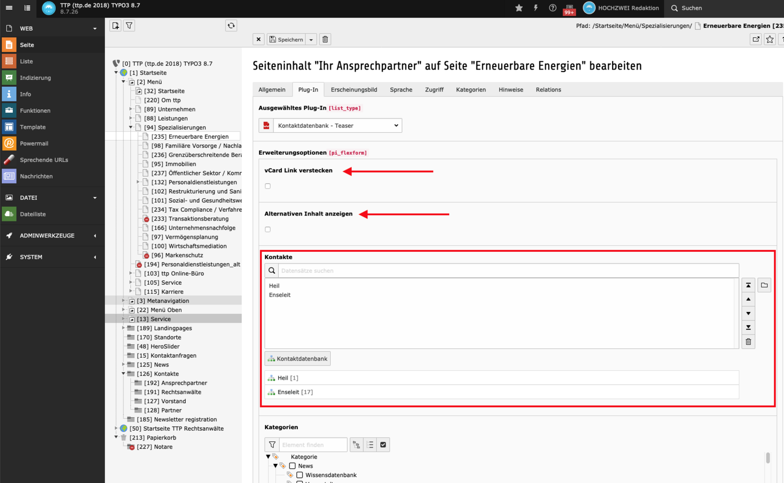Open the Speichern split-button arrow

pos(311,40)
